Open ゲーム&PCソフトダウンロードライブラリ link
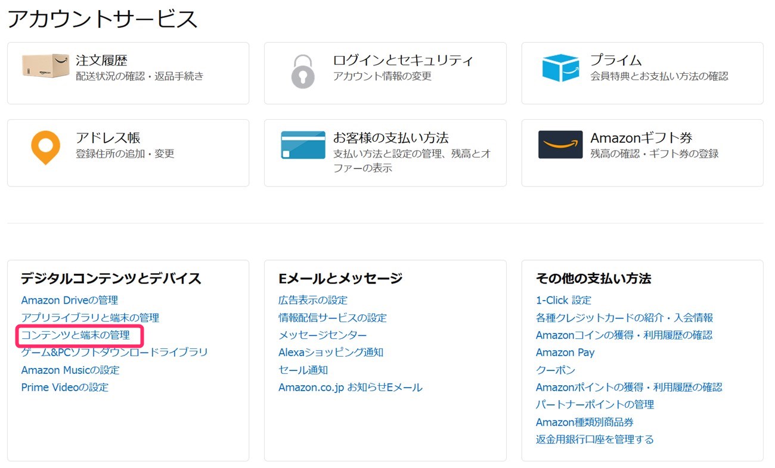The height and width of the screenshot is (468, 775). 114,352
